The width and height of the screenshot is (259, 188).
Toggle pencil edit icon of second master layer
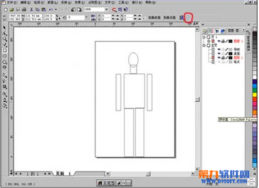(x=227, y=53)
